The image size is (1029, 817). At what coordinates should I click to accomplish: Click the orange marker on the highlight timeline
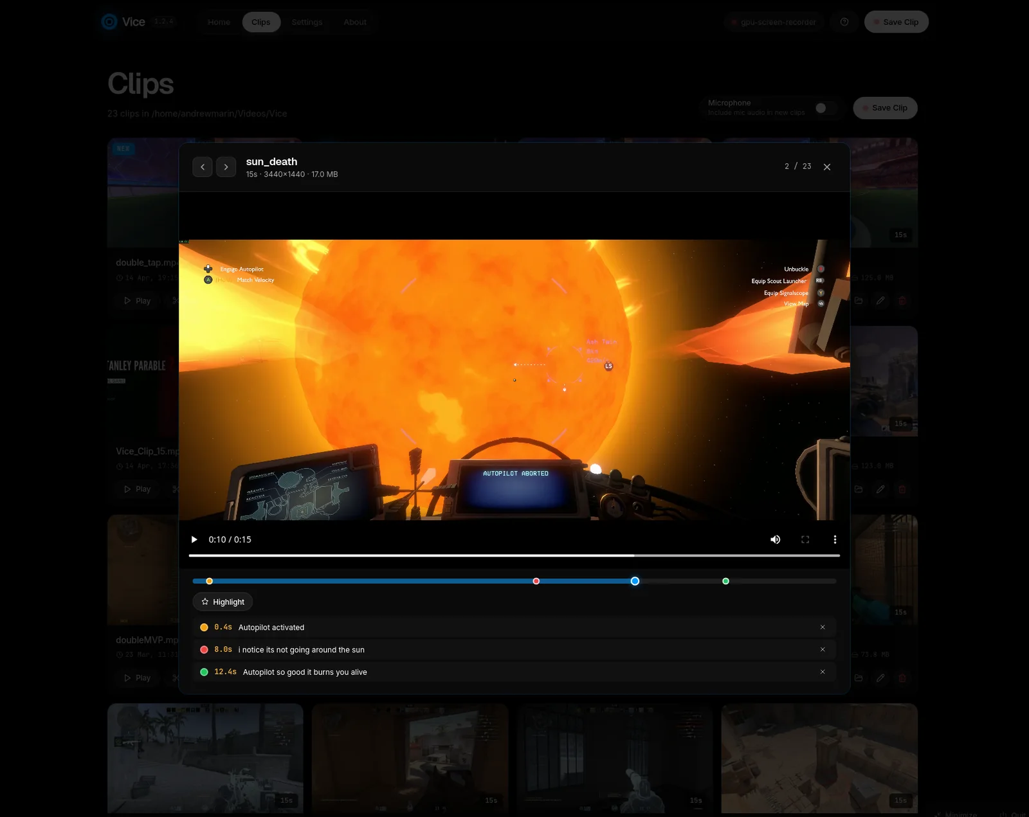(x=209, y=581)
